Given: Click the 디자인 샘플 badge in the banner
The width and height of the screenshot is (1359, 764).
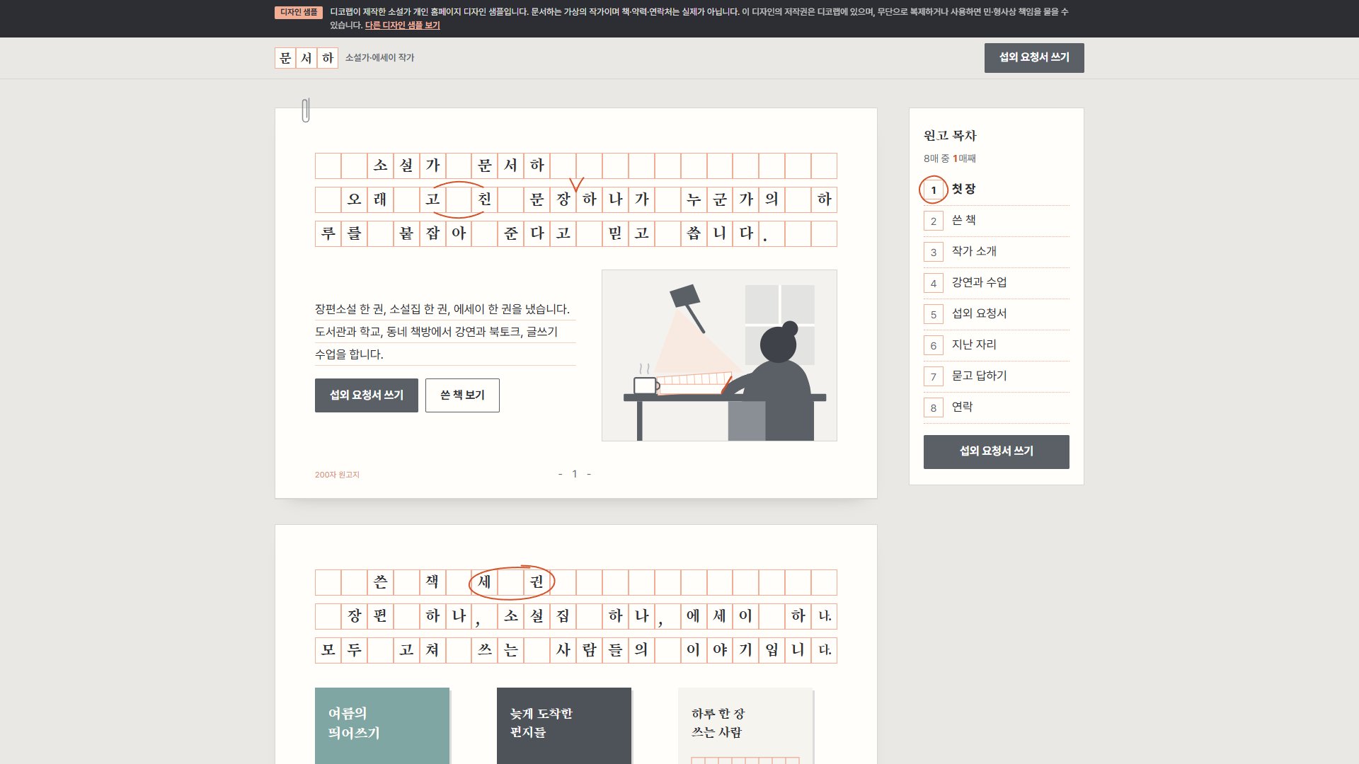Looking at the screenshot, I should tap(299, 12).
